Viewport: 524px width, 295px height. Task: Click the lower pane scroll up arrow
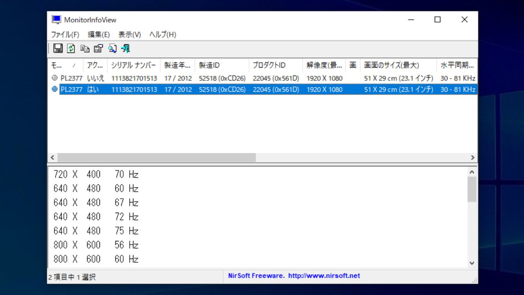[472, 172]
